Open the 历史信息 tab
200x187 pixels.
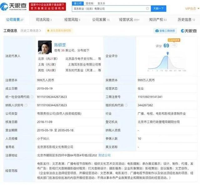tap(186, 20)
